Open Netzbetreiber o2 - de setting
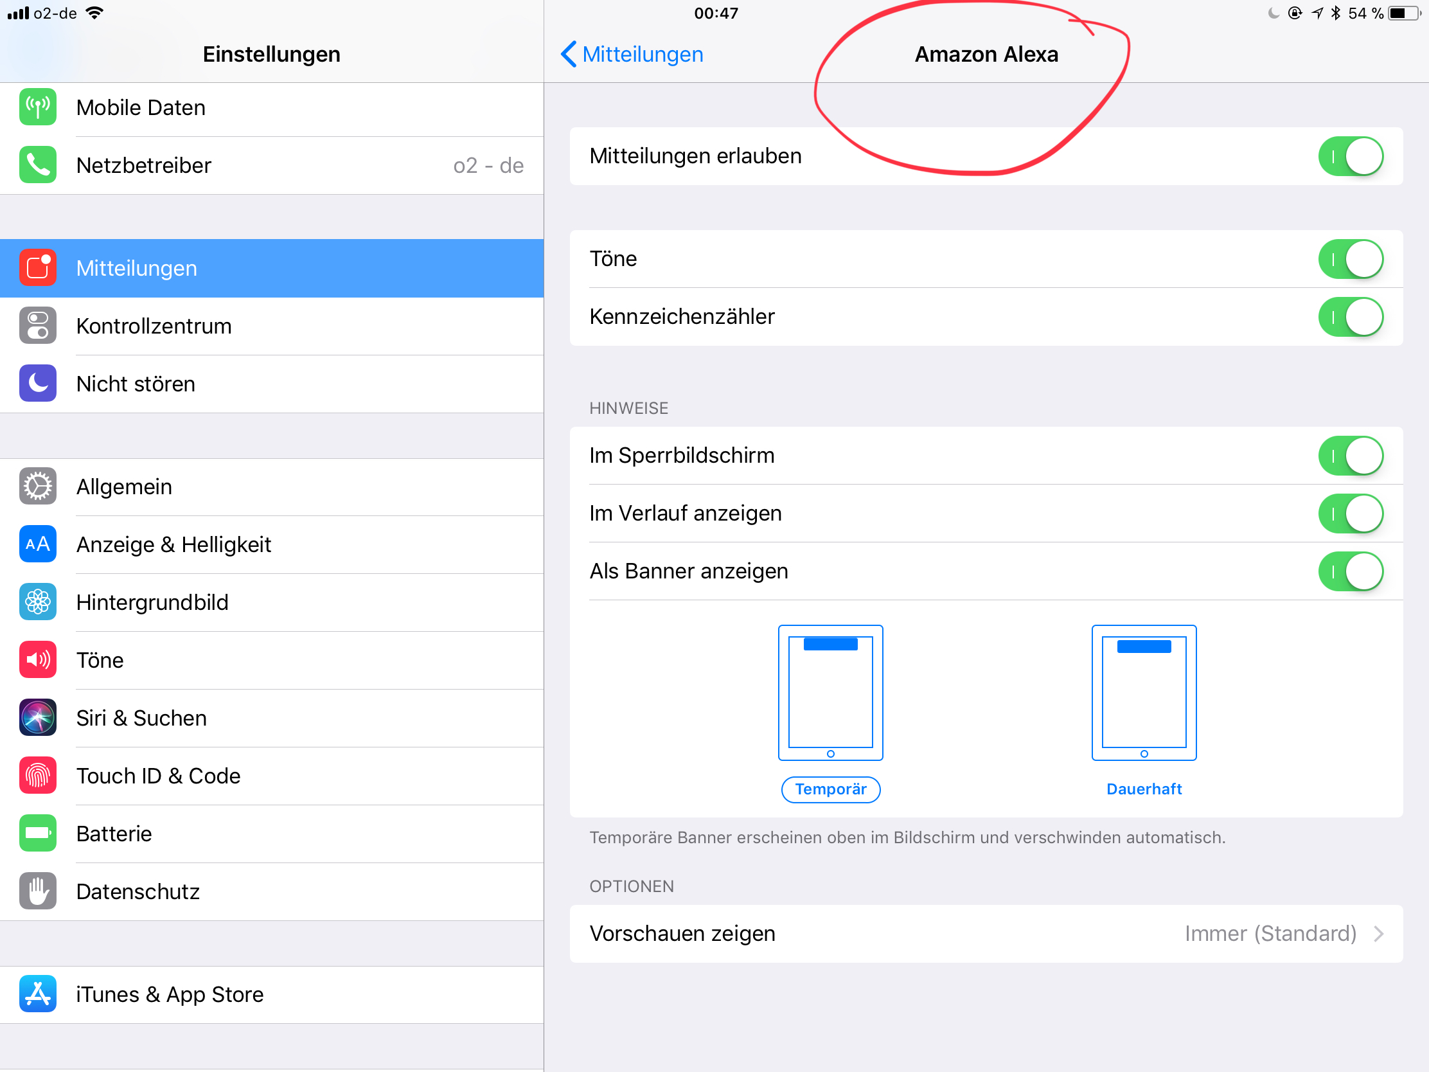This screenshot has width=1429, height=1072. tap(271, 165)
